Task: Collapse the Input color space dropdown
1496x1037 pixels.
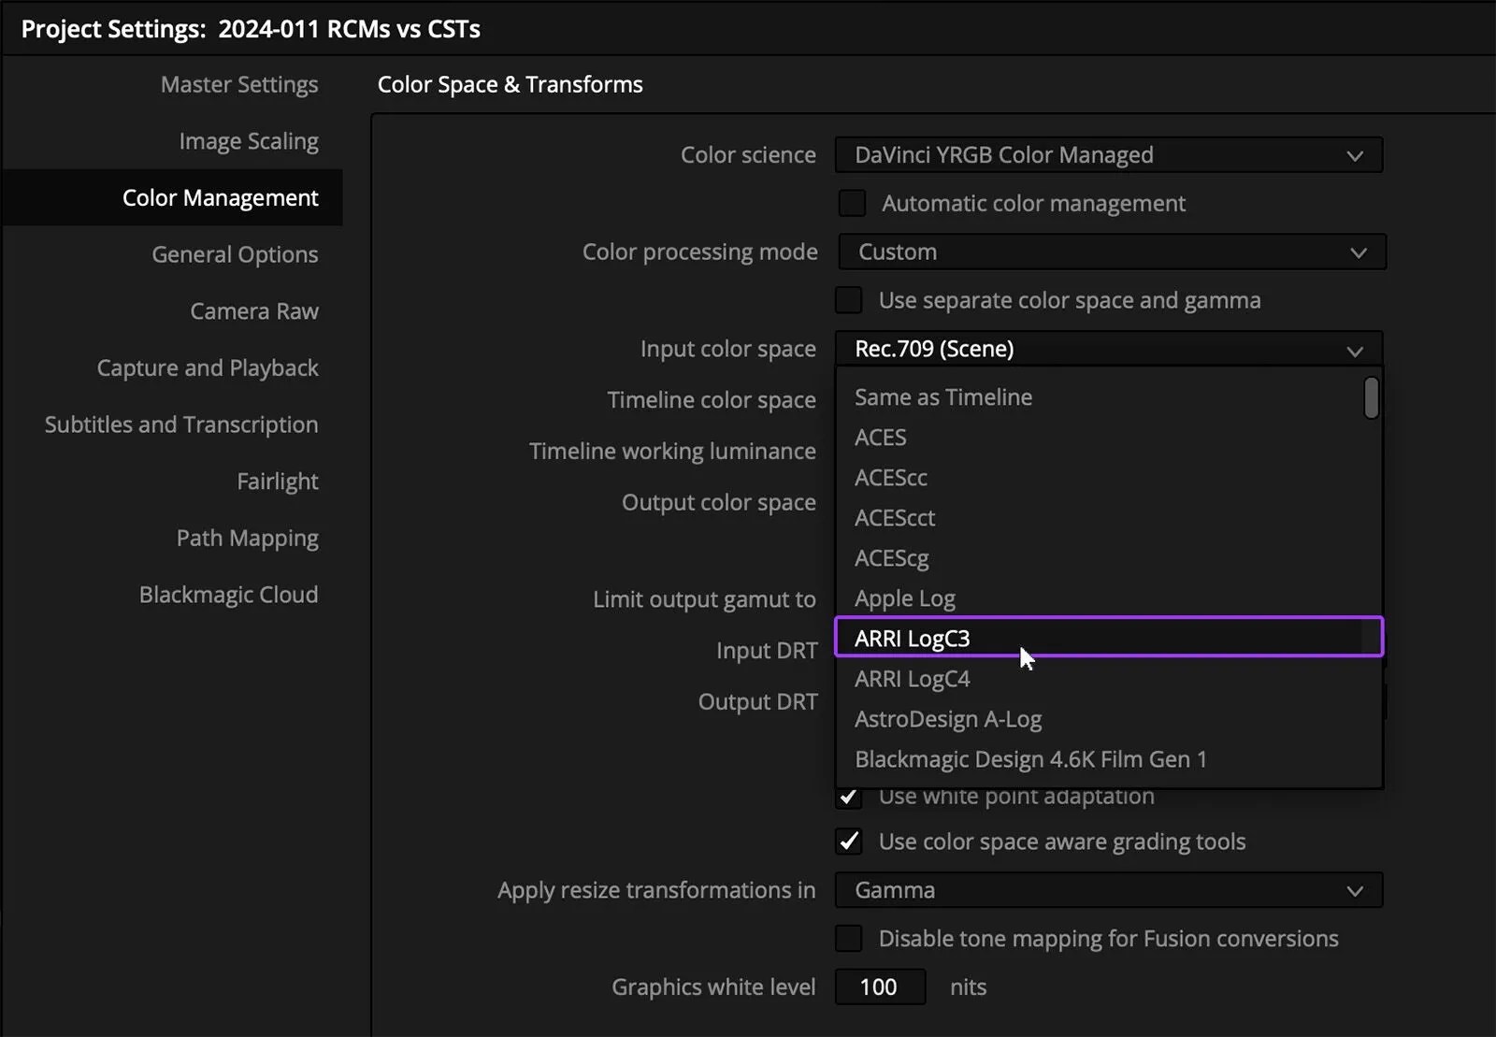Action: click(1108, 349)
